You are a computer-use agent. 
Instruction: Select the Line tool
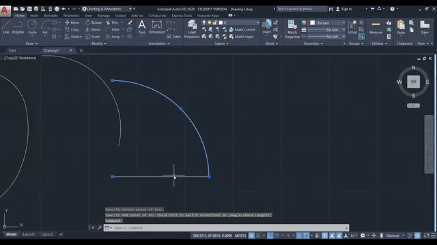click(6, 27)
